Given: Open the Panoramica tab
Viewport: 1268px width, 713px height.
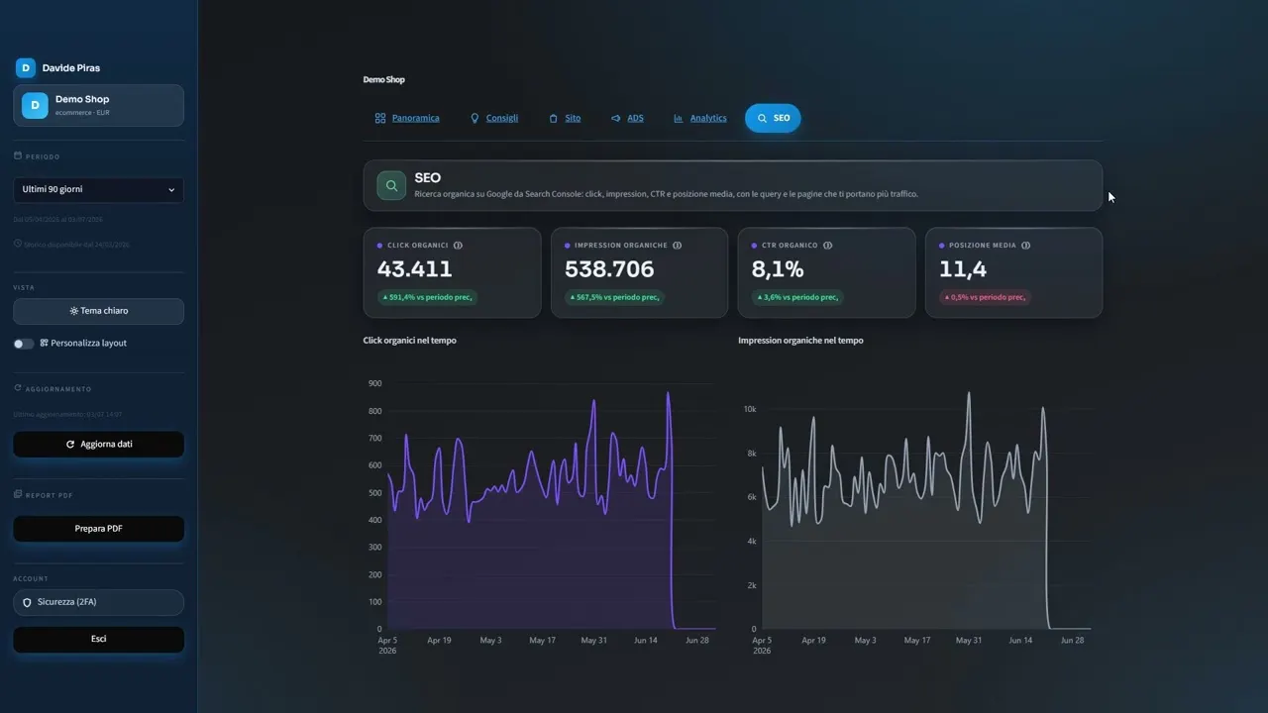Looking at the screenshot, I should tap(407, 118).
